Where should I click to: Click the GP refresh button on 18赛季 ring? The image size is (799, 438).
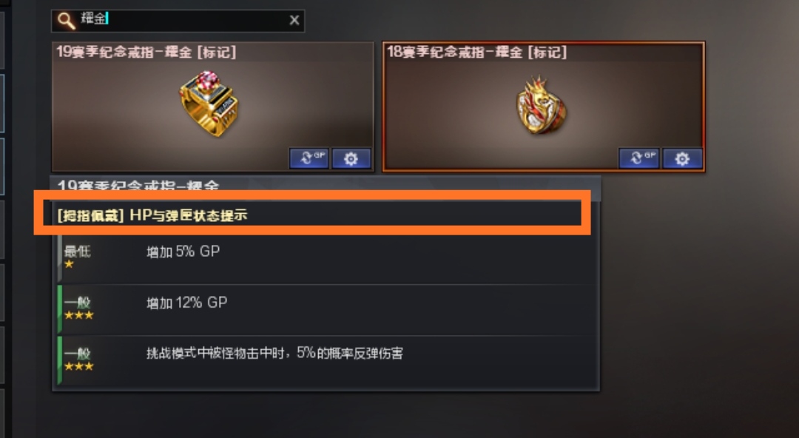(639, 158)
